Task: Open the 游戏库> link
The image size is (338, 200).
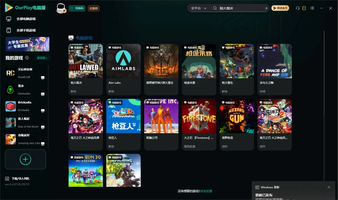Action: [x=42, y=58]
